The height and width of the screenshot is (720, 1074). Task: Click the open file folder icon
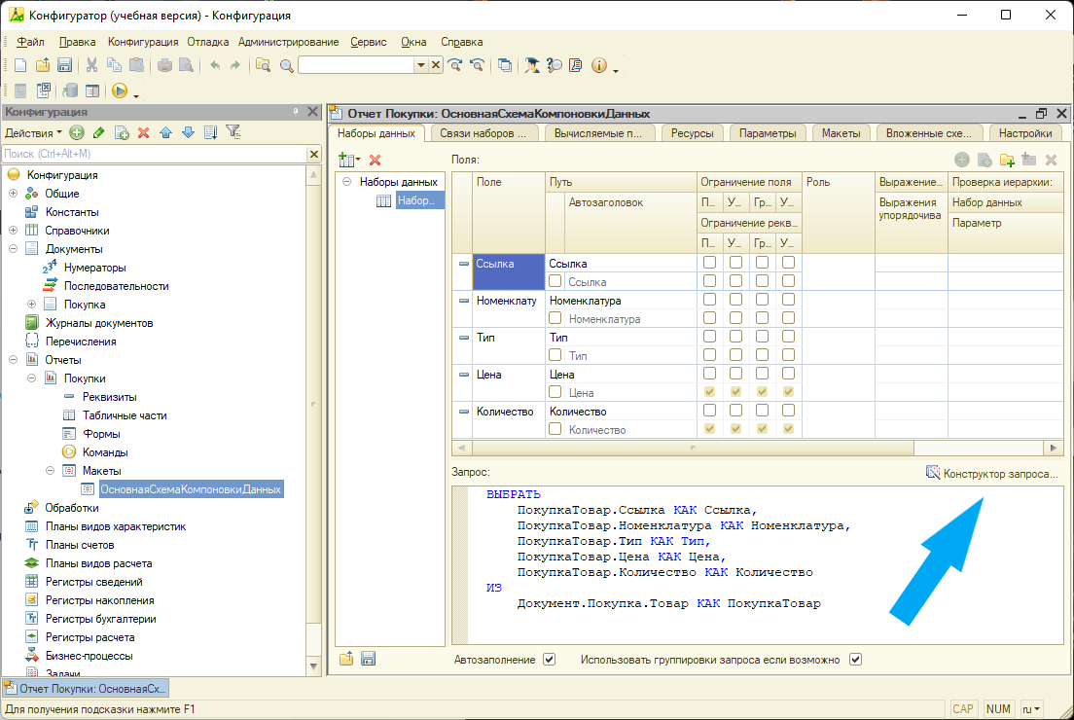43,65
